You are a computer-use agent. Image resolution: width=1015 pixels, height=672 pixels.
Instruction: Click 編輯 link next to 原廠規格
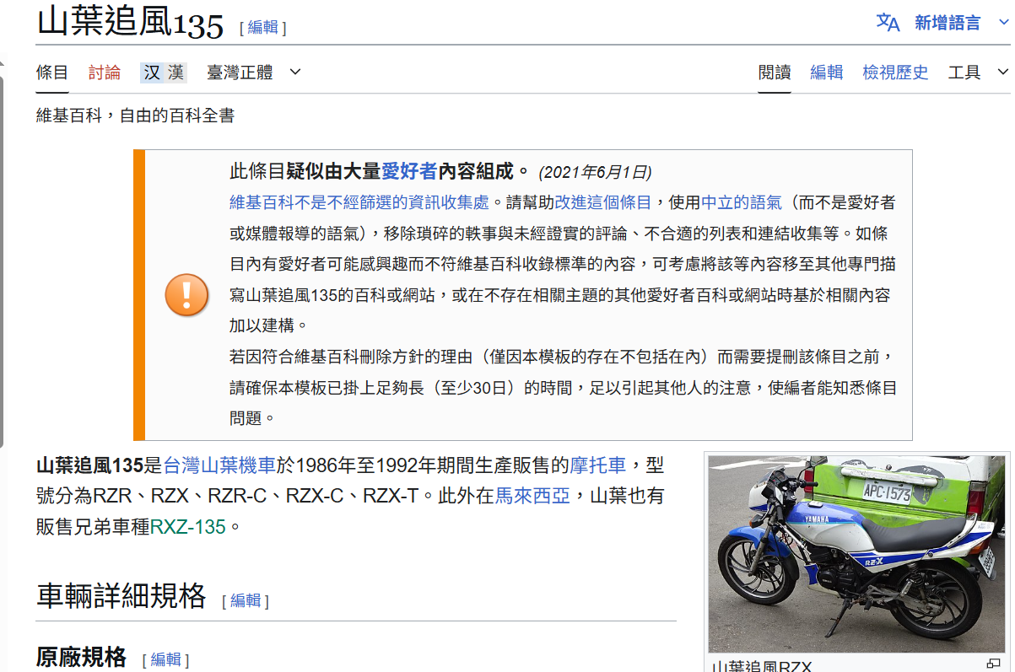click(165, 659)
